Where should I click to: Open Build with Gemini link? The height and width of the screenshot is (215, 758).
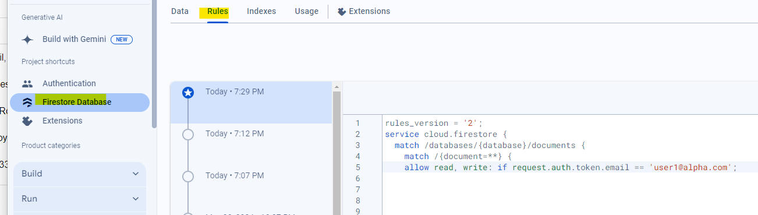click(74, 40)
